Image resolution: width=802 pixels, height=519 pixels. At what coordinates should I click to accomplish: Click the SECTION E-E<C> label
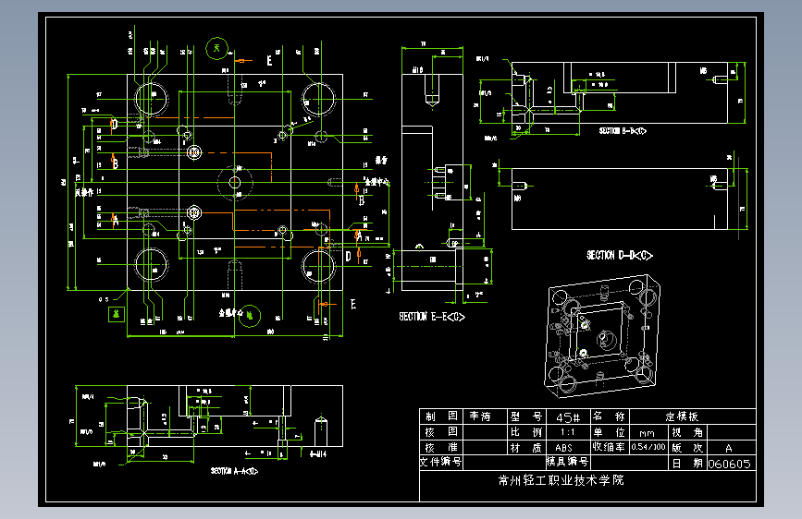click(432, 317)
